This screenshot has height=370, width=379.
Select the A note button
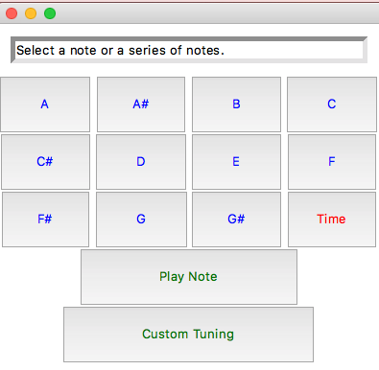click(x=45, y=104)
